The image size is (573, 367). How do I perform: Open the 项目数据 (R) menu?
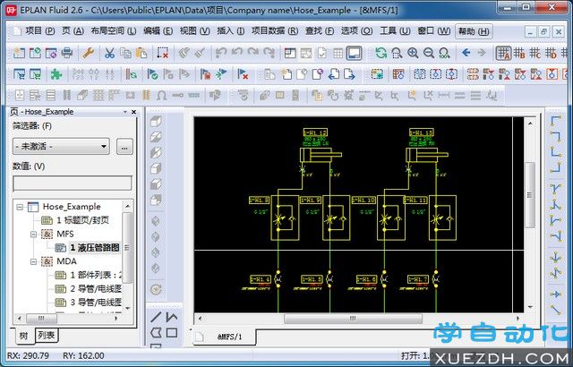pyautogui.click(x=275, y=31)
